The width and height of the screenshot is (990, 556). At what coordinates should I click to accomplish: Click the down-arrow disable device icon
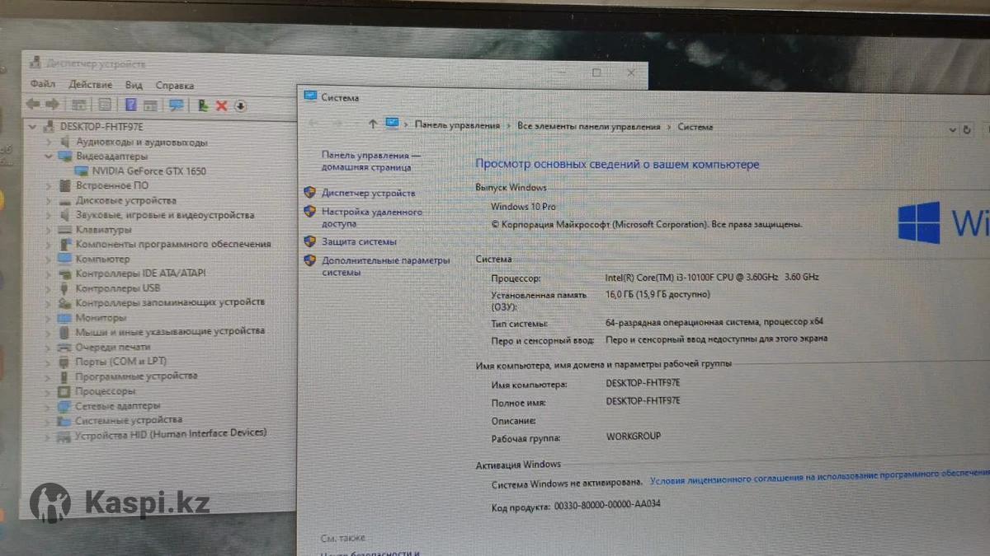tap(240, 105)
